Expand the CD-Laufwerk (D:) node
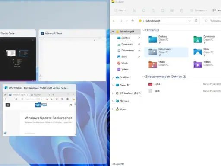This screenshot has width=221, height=166. [x=113, y=93]
